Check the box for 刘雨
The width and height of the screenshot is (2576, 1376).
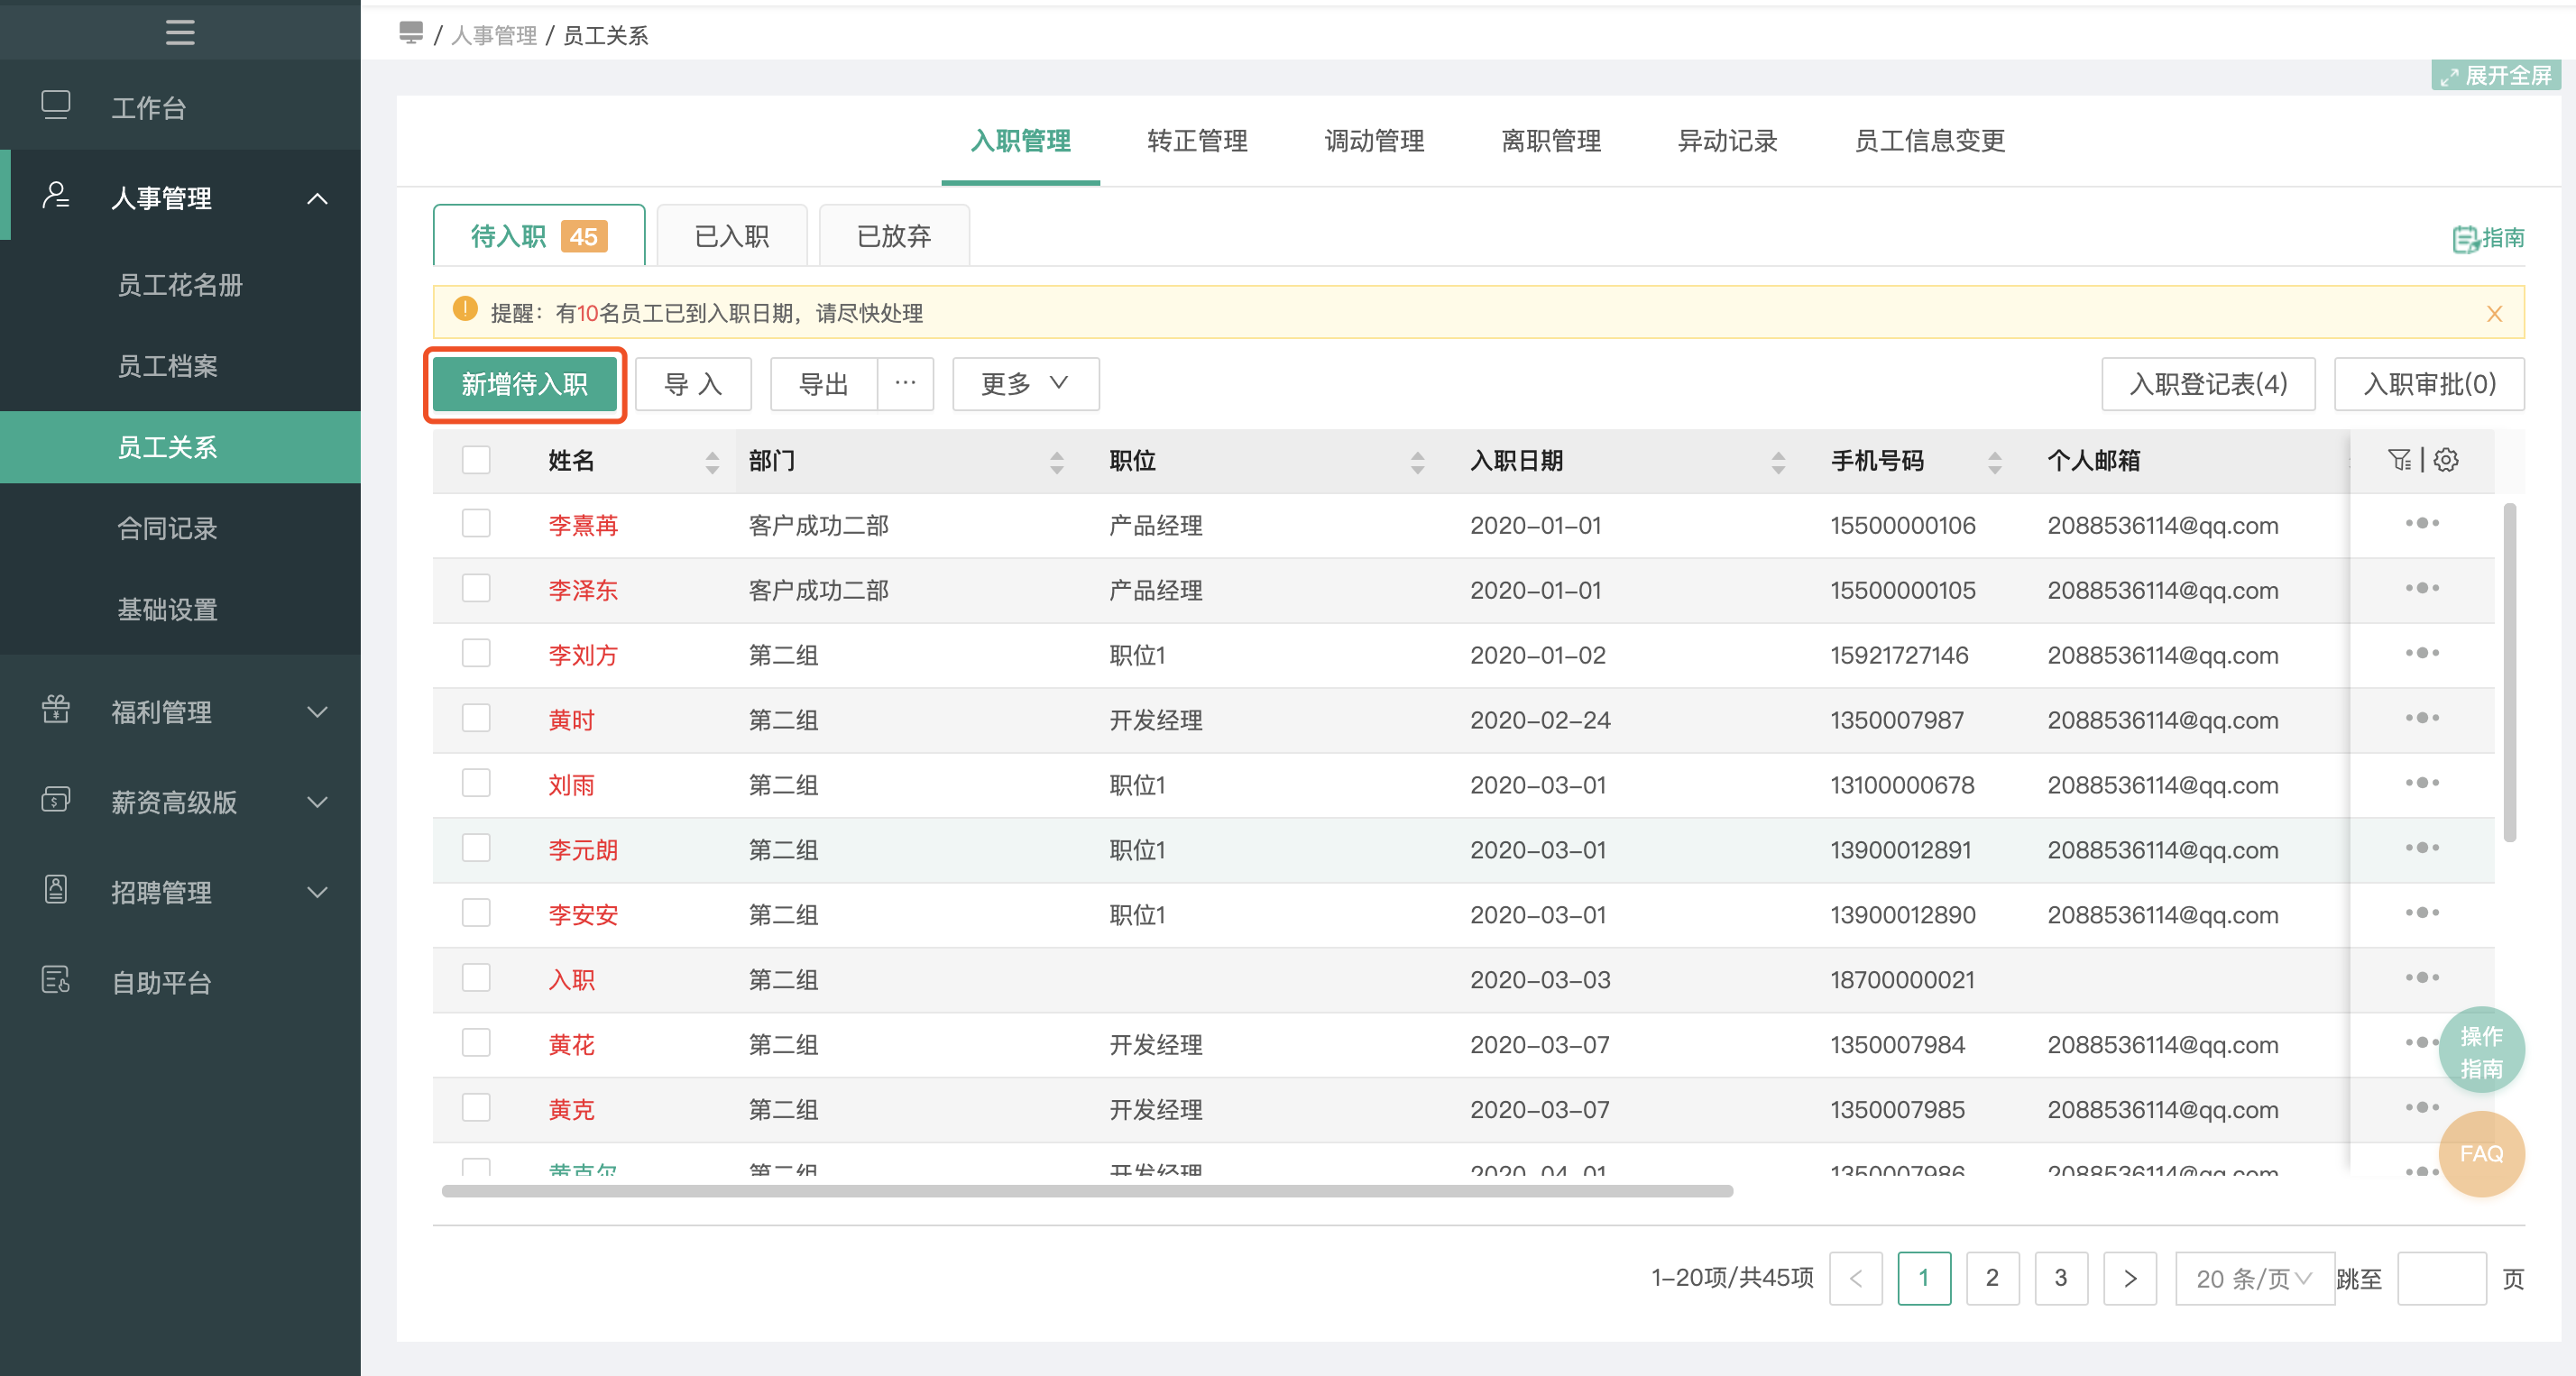coord(476,784)
